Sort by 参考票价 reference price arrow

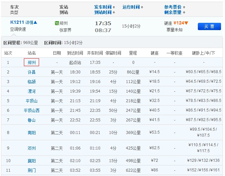[184, 7]
